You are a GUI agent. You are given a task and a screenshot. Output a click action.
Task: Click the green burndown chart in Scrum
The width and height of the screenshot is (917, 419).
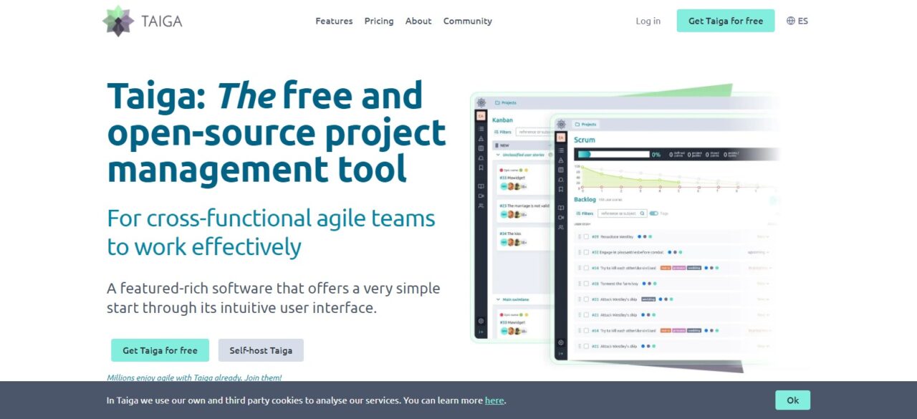pyautogui.click(x=630, y=178)
